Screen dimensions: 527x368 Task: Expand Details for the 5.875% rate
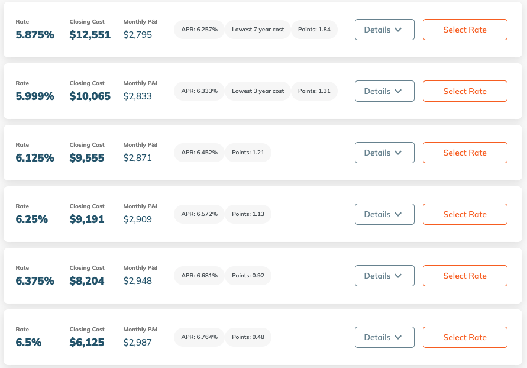tap(384, 30)
